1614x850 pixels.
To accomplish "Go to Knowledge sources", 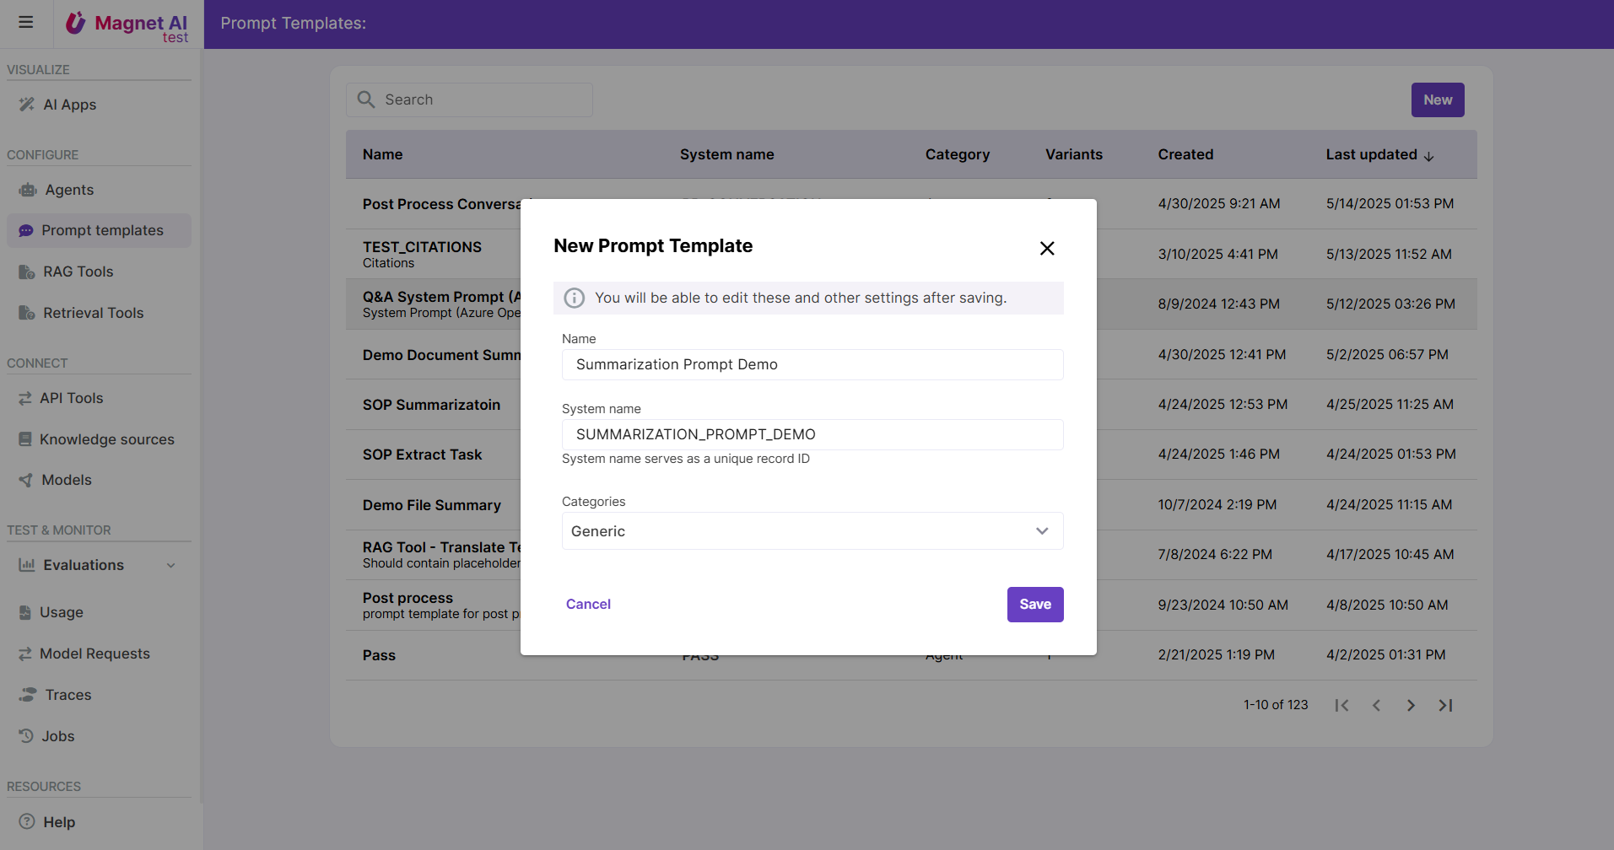I will [106, 439].
